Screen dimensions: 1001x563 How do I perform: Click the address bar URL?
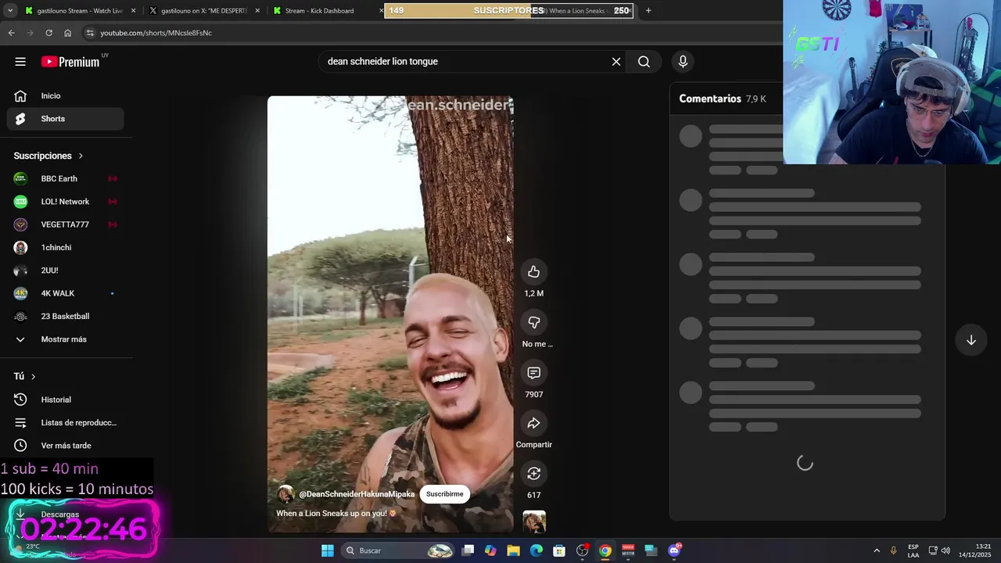(156, 33)
